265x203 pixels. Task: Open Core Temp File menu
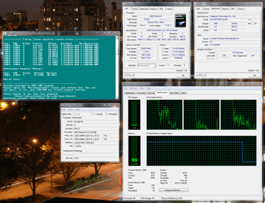click(x=64, y=110)
